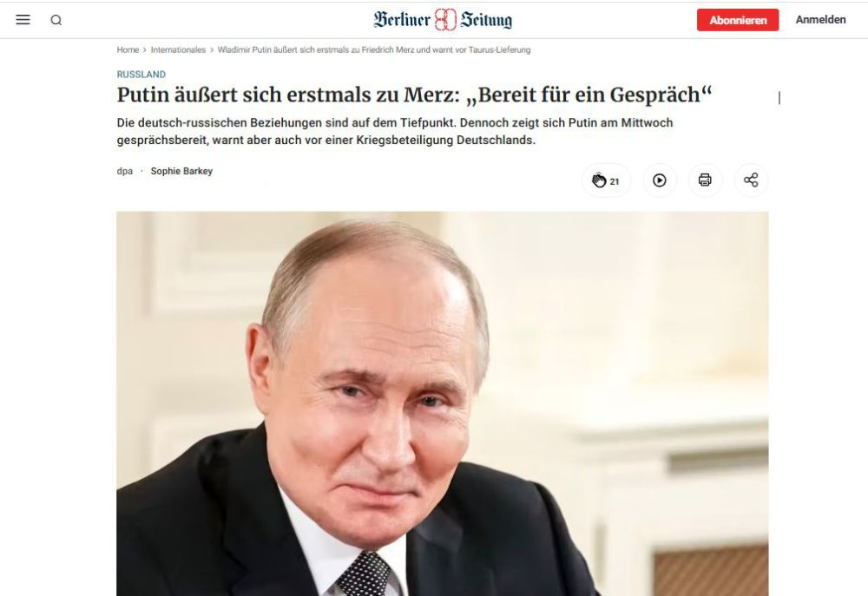The image size is (868, 596).
Task: Play the article audio
Action: 660,180
